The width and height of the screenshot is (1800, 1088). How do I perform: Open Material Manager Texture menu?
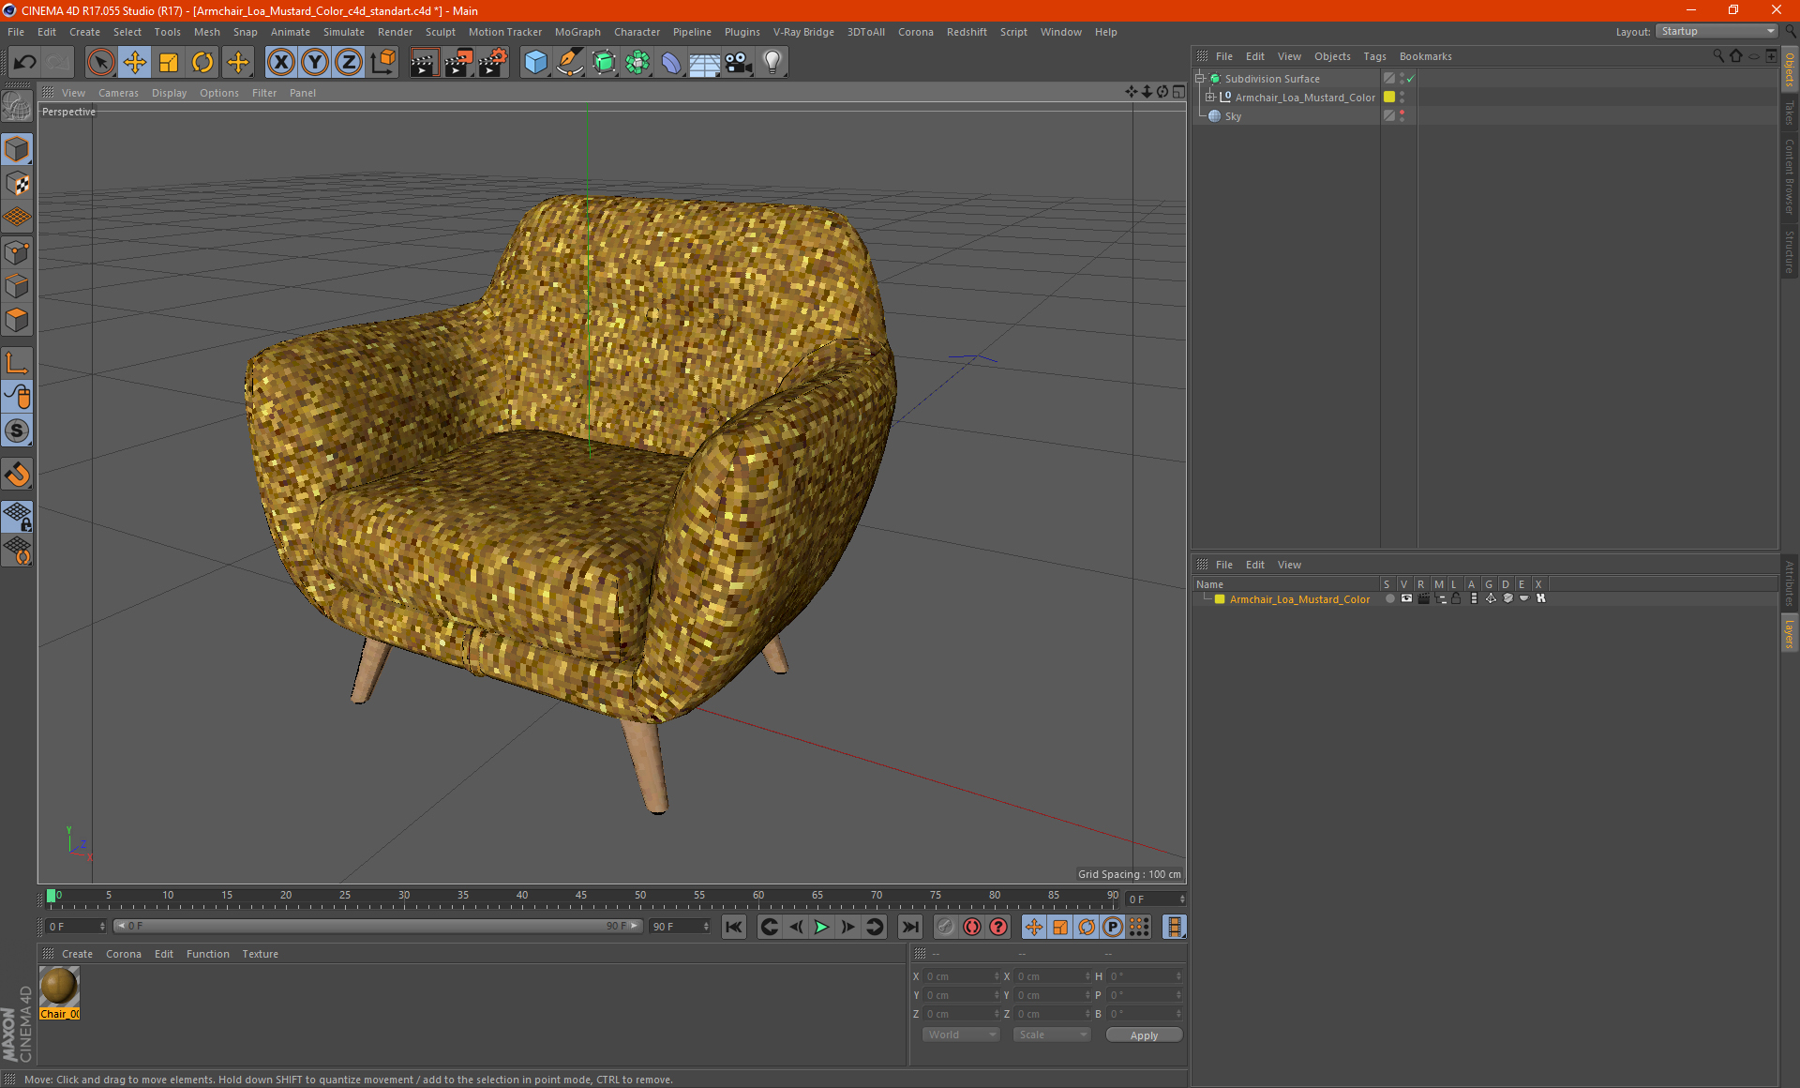click(260, 954)
